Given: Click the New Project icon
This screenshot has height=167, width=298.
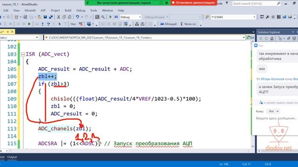Looking at the screenshot, I should pos(16,17).
